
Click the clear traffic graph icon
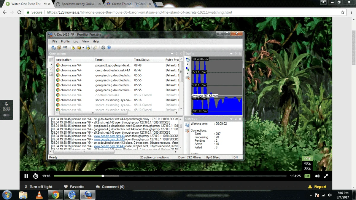tap(187, 78)
